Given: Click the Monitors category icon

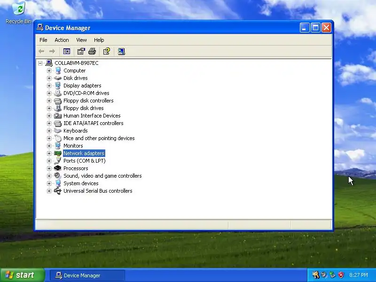Looking at the screenshot, I should point(58,146).
